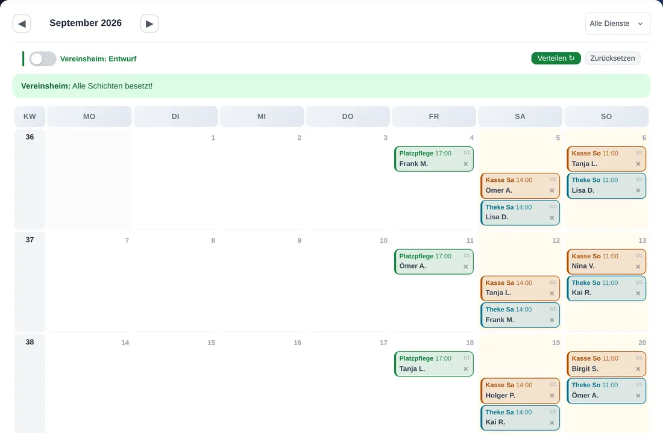This screenshot has height=433, width=663.
Task: Click the Zurücksetzen button
Action: [612, 58]
